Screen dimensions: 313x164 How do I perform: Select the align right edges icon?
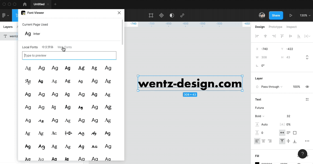(274, 36)
